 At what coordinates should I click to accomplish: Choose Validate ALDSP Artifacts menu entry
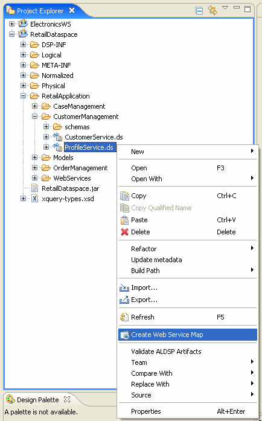188,352
